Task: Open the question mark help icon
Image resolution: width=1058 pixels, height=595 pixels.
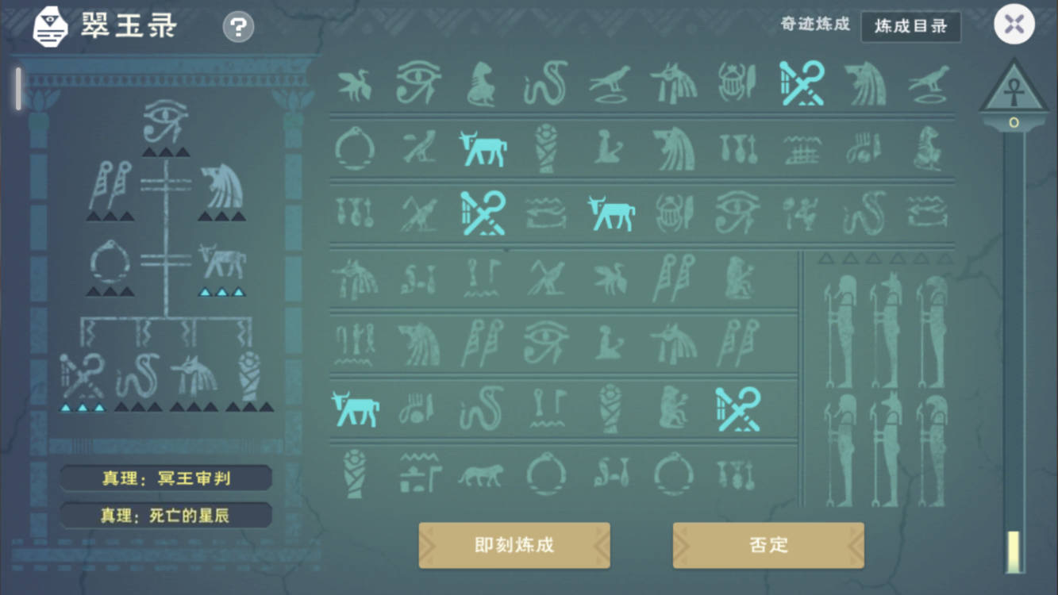Action: pyautogui.click(x=238, y=27)
